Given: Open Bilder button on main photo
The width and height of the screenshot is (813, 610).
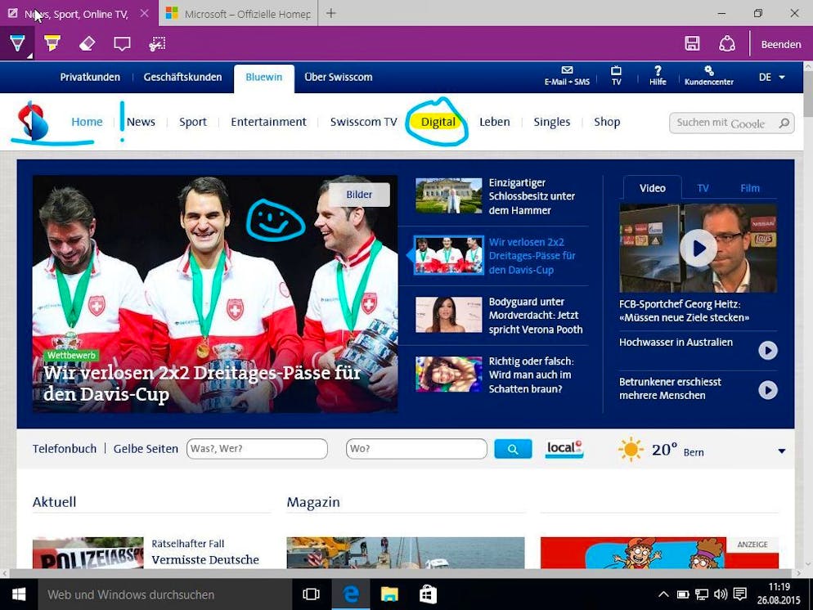Looking at the screenshot, I should (x=359, y=195).
